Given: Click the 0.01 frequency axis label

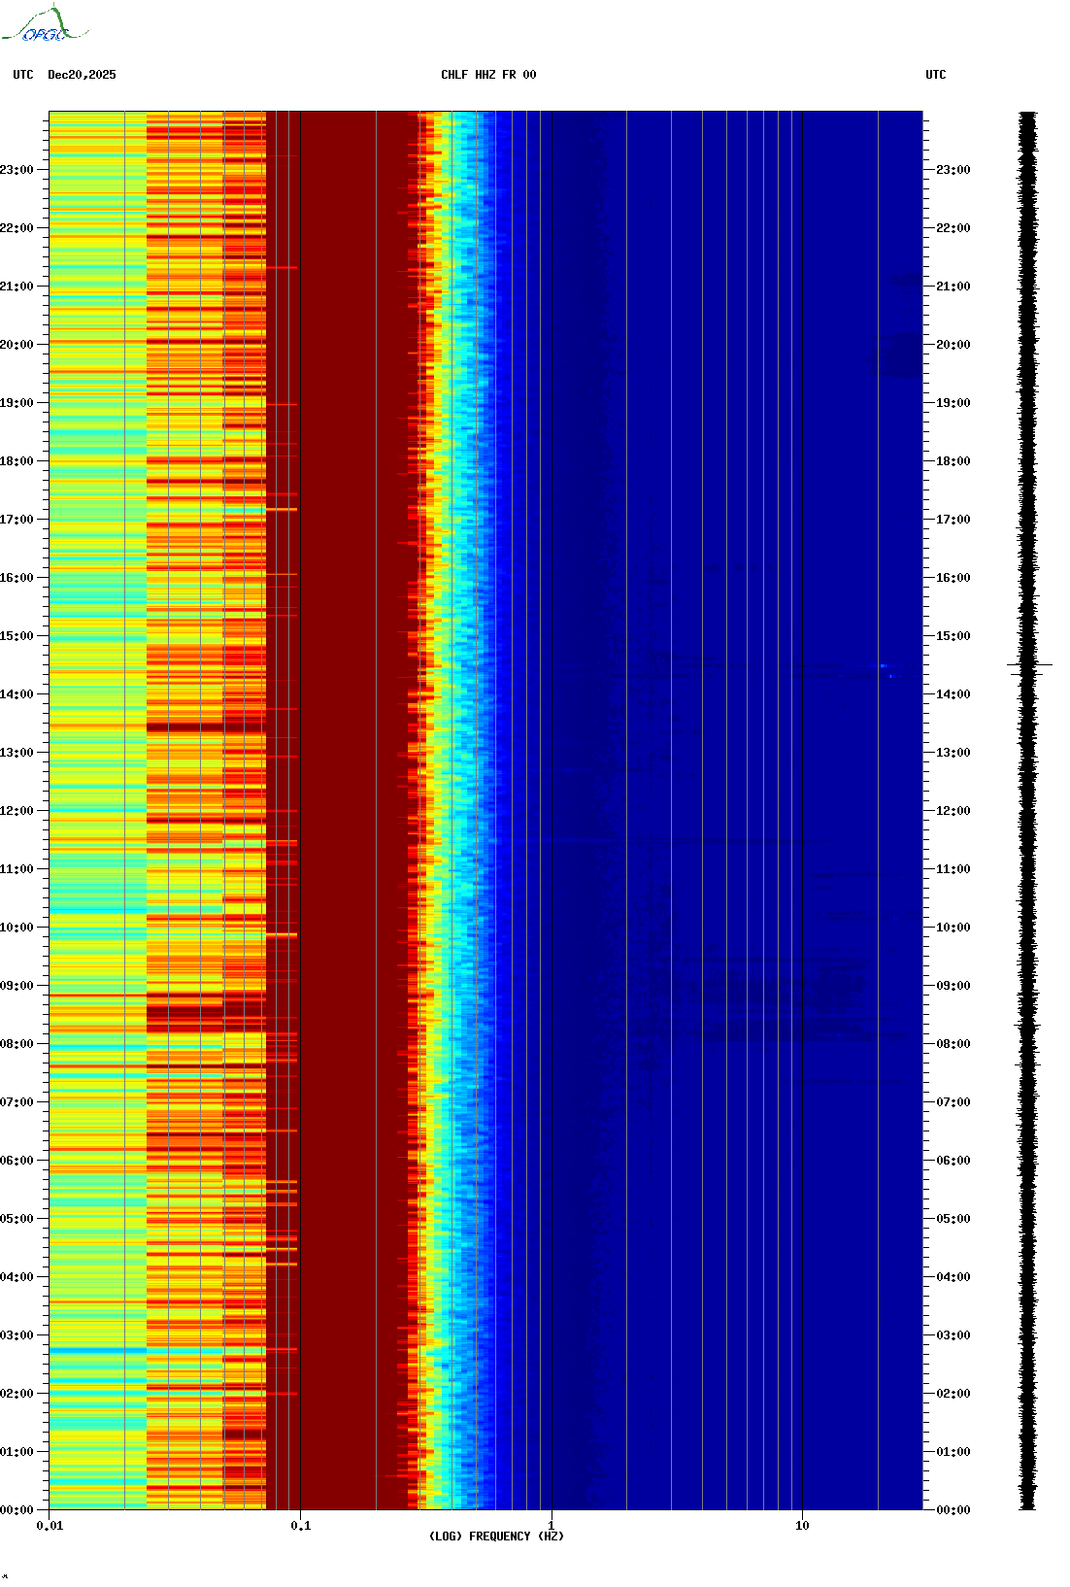Looking at the screenshot, I should pos(50,1526).
